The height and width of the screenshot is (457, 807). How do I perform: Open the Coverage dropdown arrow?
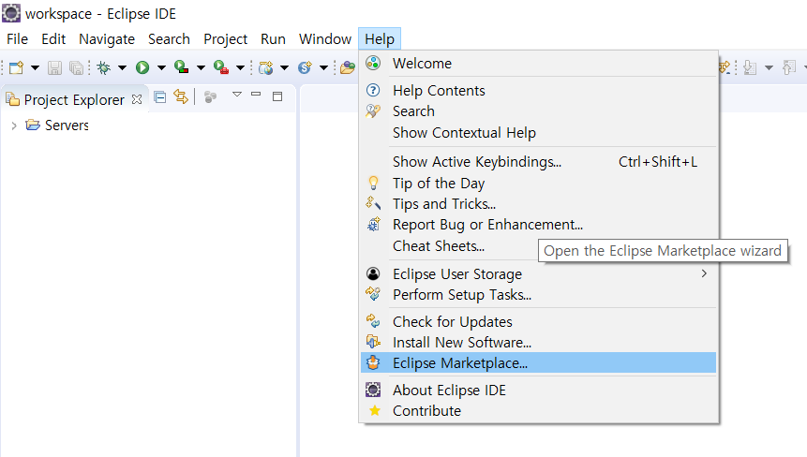click(x=201, y=67)
